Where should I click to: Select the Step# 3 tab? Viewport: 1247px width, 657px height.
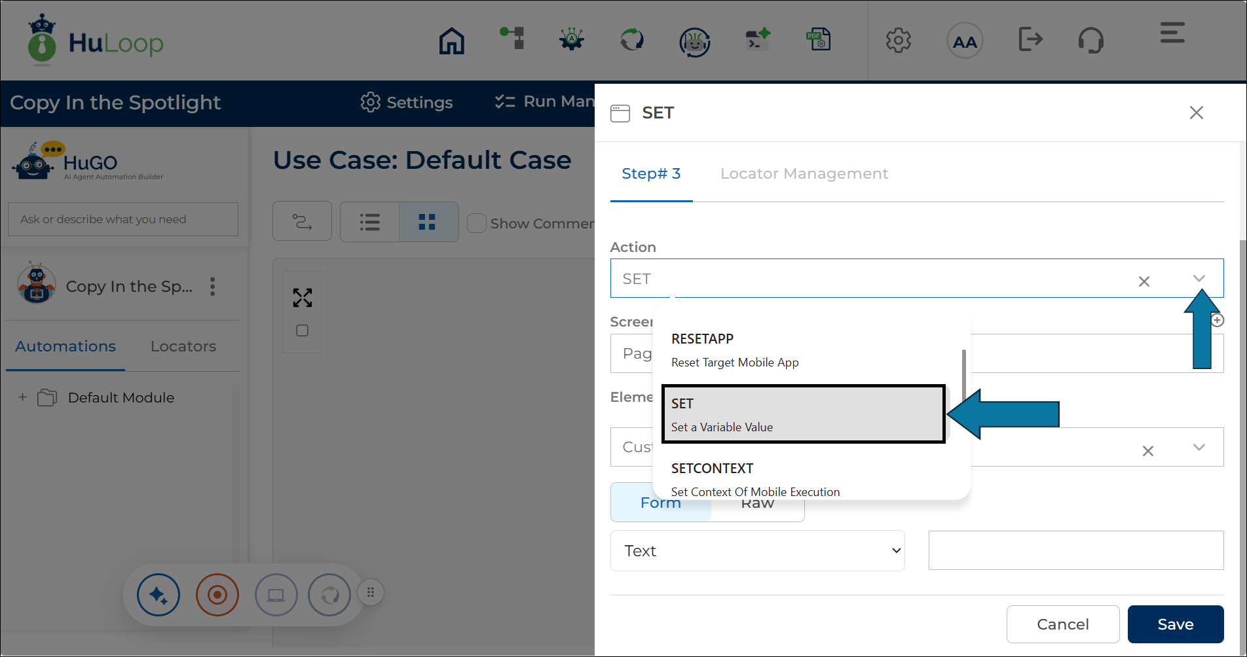click(651, 173)
